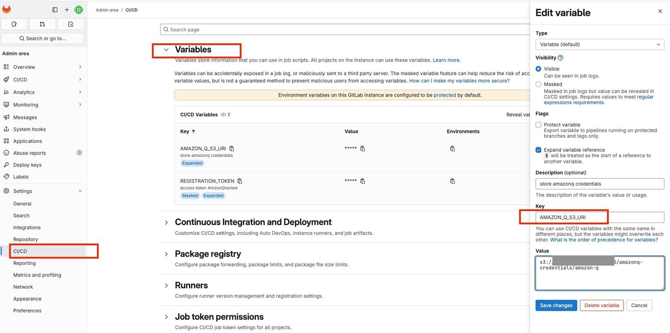Expand the Analytics sidebar submenu

[80, 92]
